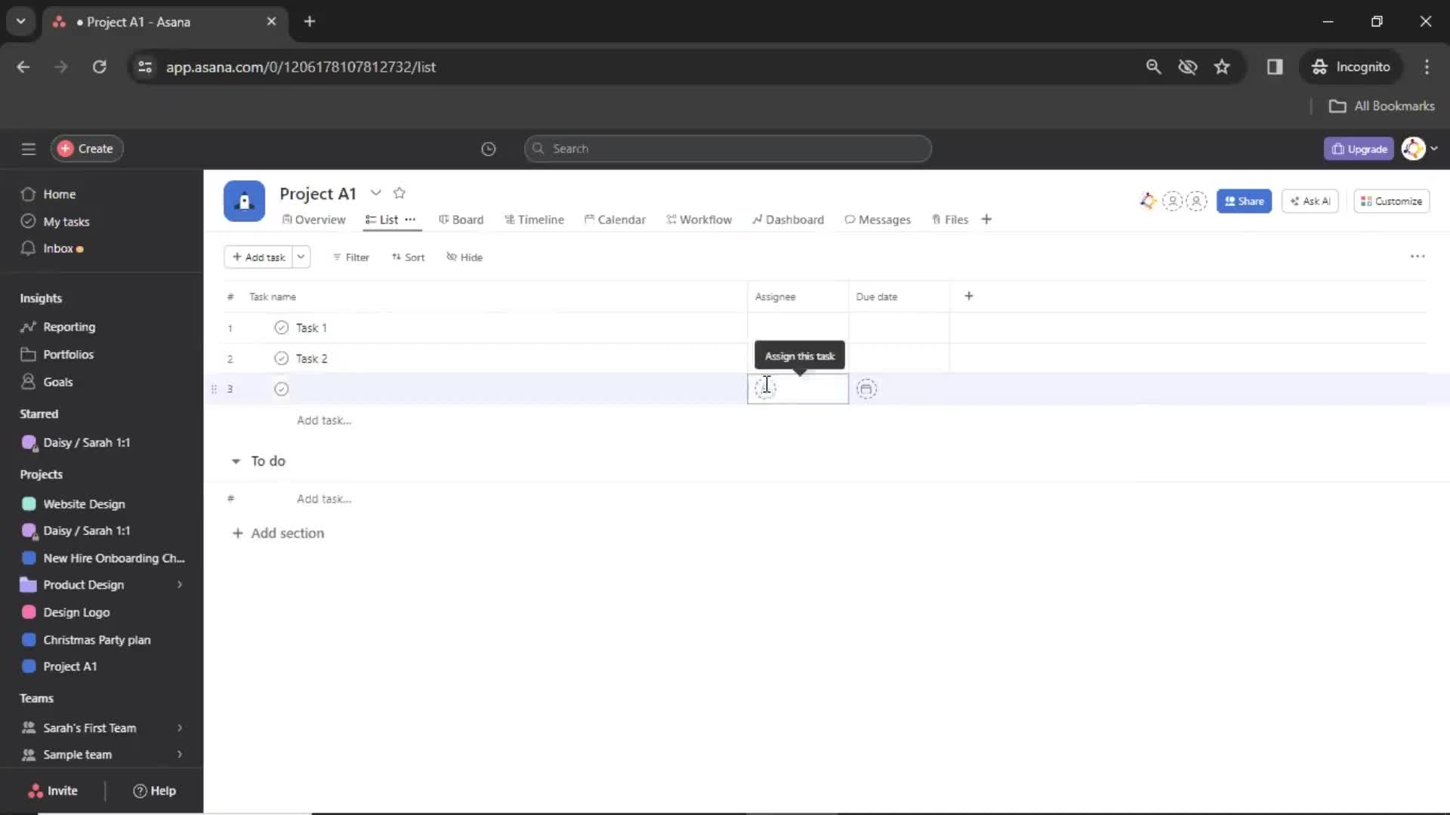Toggle the unchecked circle for row 3

[x=281, y=388]
